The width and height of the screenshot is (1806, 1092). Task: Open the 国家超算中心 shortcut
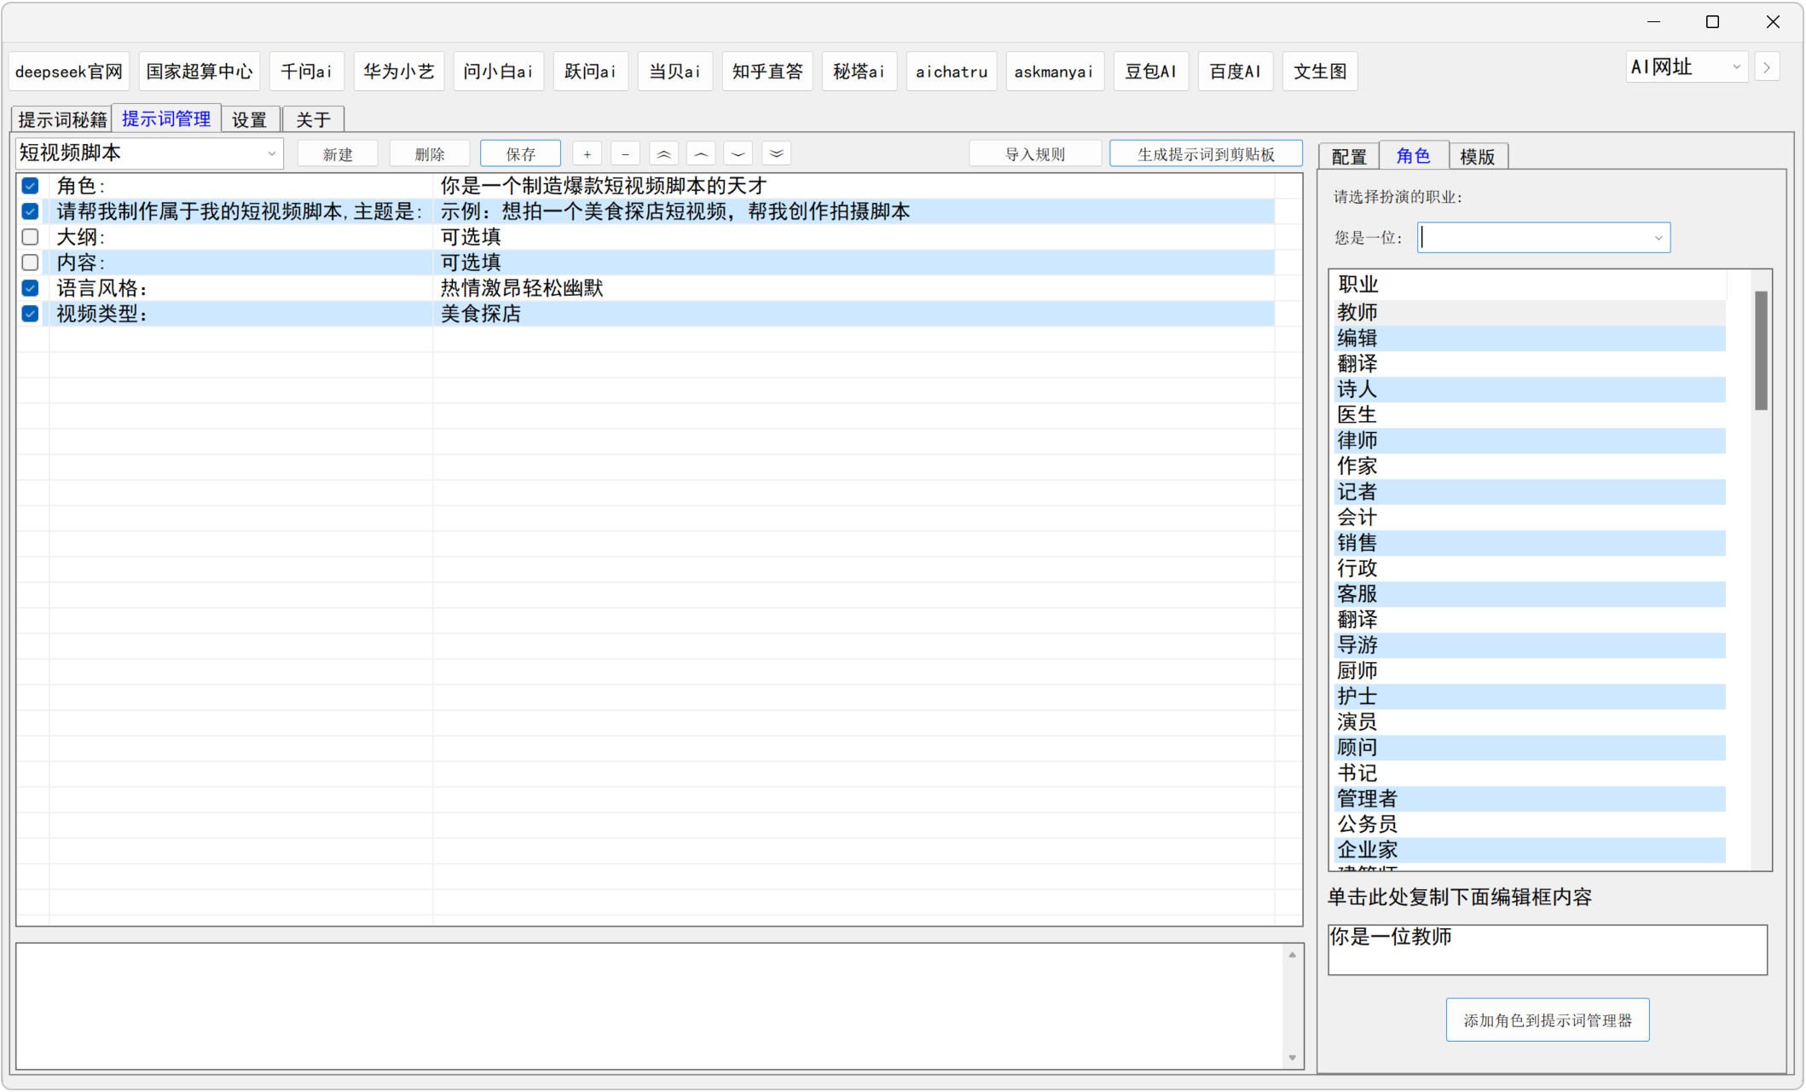point(200,72)
